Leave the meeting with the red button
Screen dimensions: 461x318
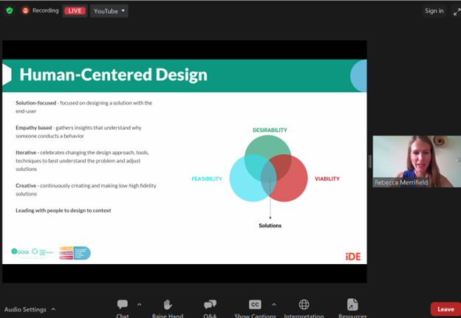pyautogui.click(x=445, y=309)
